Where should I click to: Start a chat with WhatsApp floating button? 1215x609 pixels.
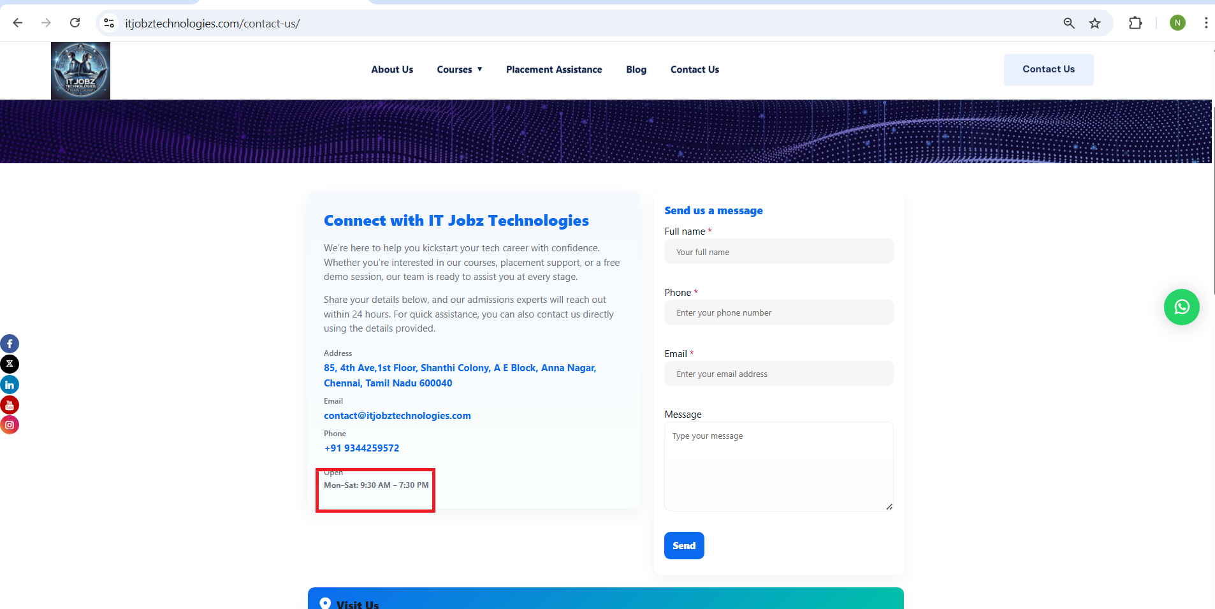pyautogui.click(x=1181, y=307)
